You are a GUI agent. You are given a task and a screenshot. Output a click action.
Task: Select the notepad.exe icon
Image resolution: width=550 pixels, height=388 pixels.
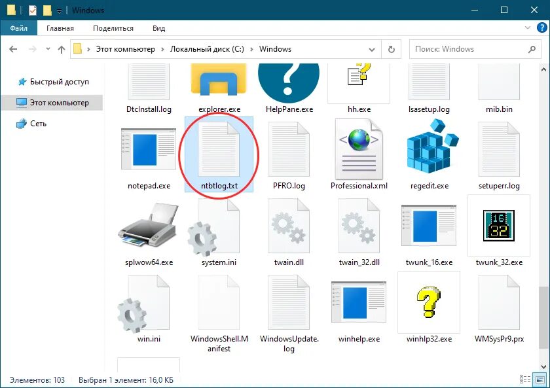[149, 149]
